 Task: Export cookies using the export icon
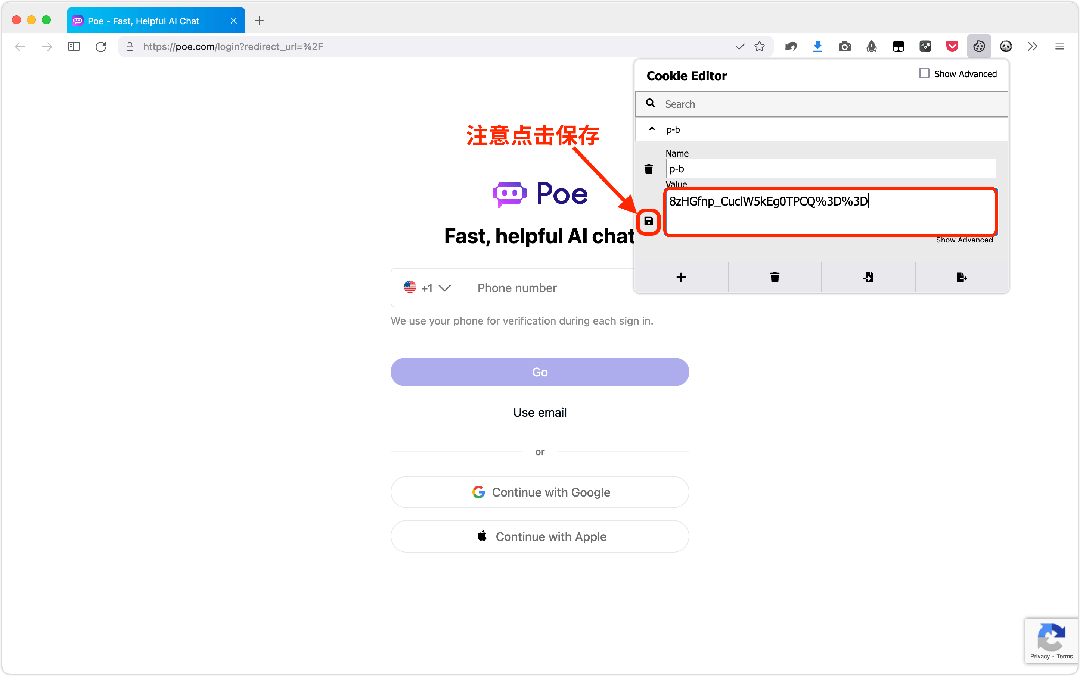pos(961,277)
